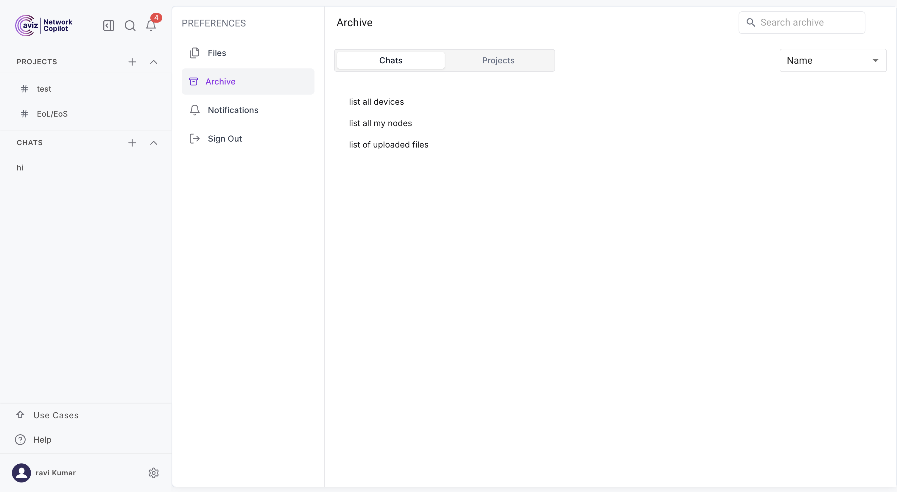The width and height of the screenshot is (897, 492).
Task: Open notifications bell with badge
Action: [151, 25]
